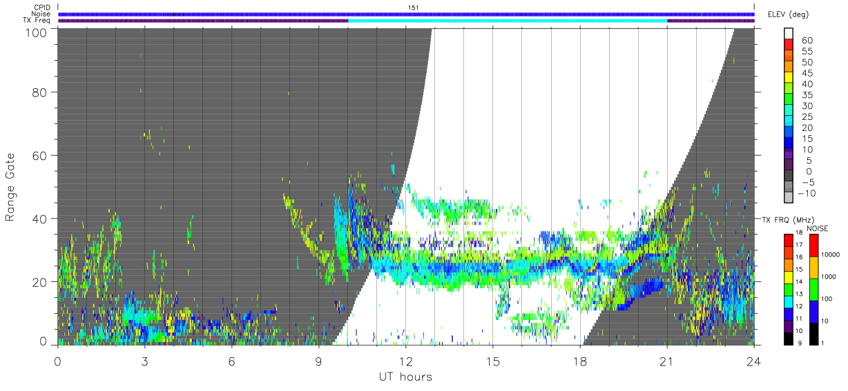The height and width of the screenshot is (391, 848).
Task: Click the 'CPID' label above the plot
Action: 44,8
